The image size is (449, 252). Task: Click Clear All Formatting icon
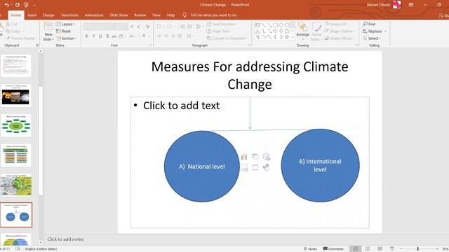coord(148,27)
